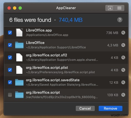The height and width of the screenshot is (118, 131).
Task: Select the org.libreoffice.script.savedState name
Action: point(53,80)
